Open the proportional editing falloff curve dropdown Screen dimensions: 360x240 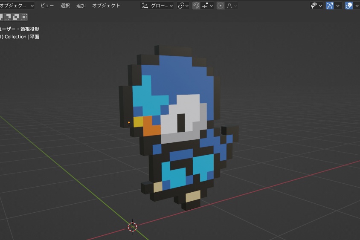point(231,6)
